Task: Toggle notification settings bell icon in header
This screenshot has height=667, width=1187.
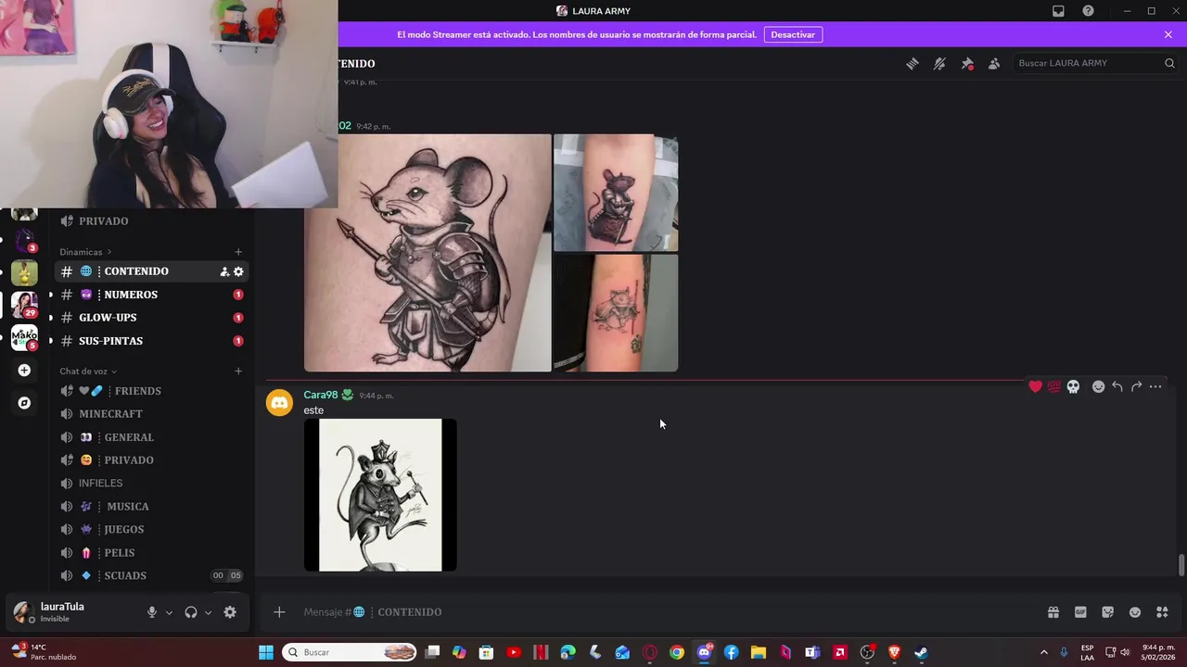Action: [x=939, y=63]
